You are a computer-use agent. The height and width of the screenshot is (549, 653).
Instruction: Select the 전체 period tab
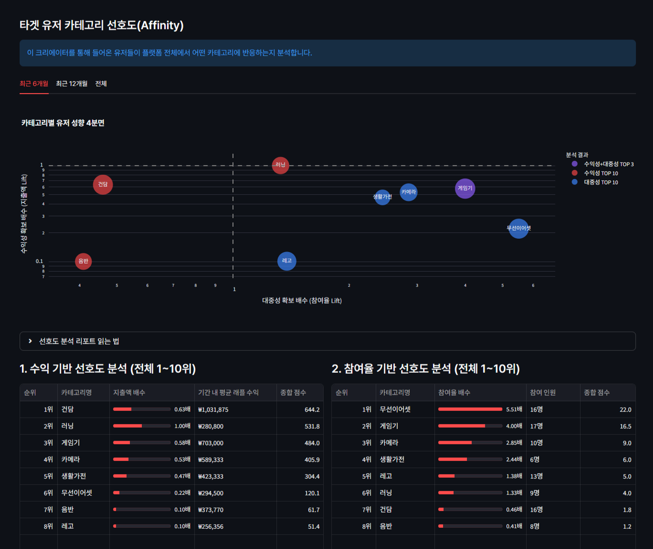(101, 84)
